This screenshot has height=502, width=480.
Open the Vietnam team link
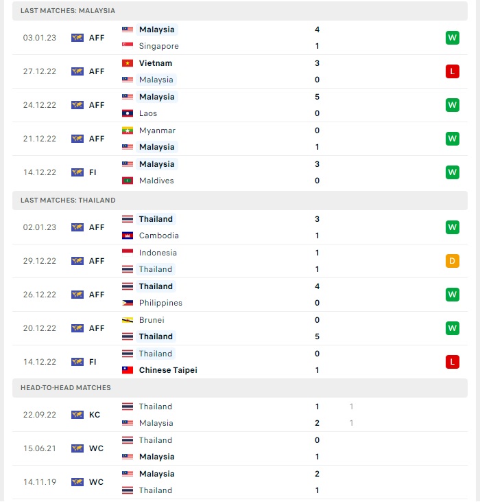pos(155,63)
